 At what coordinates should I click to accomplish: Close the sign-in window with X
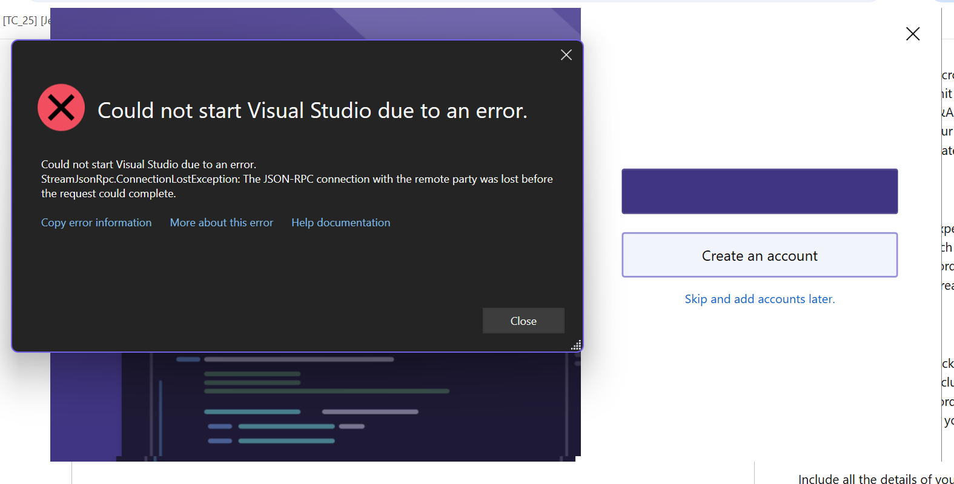coord(913,34)
